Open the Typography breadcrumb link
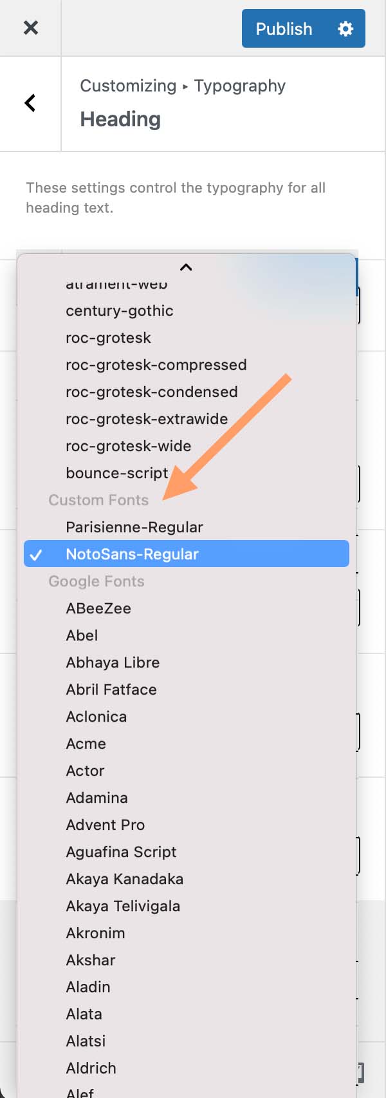Viewport: 386px width, 1098px height. 239,86
